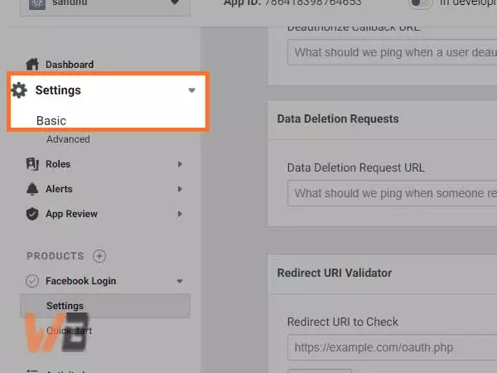The width and height of the screenshot is (497, 373).
Task: Click the Redirect URI to Check field
Action: (392, 347)
